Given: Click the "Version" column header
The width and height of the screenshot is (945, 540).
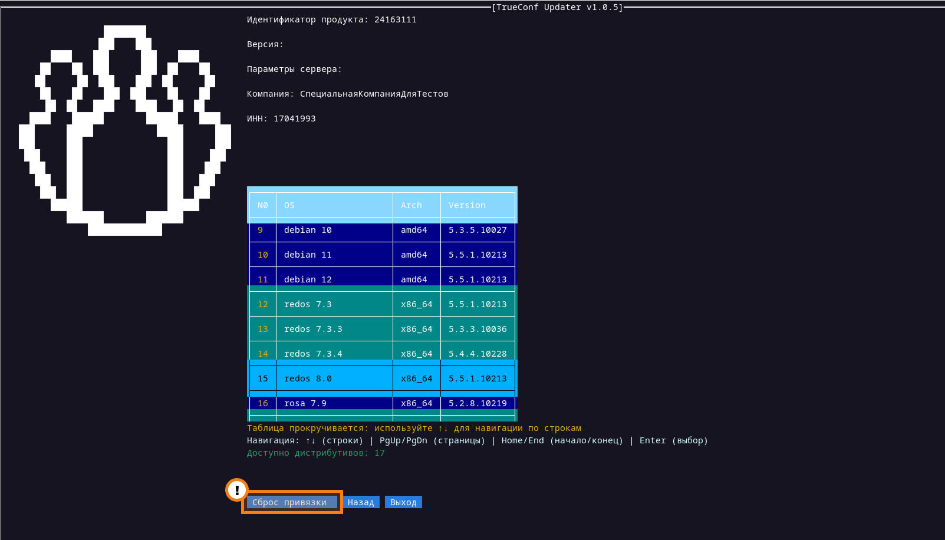Looking at the screenshot, I should [x=467, y=205].
